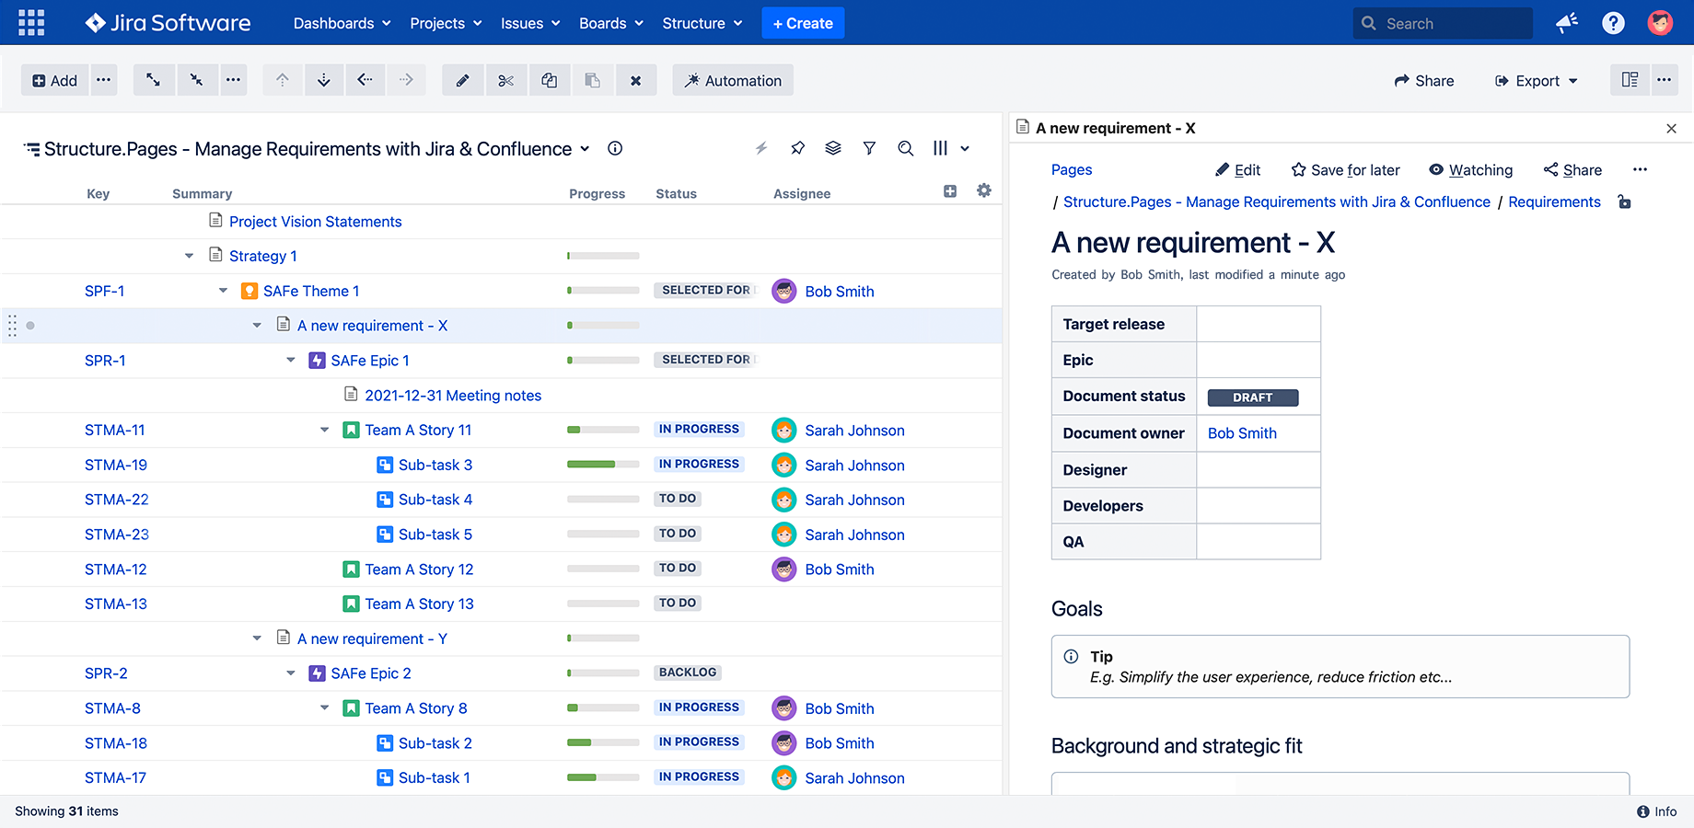Click the expand all toolbar icon
The width and height of the screenshot is (1694, 828).
coord(153,80)
